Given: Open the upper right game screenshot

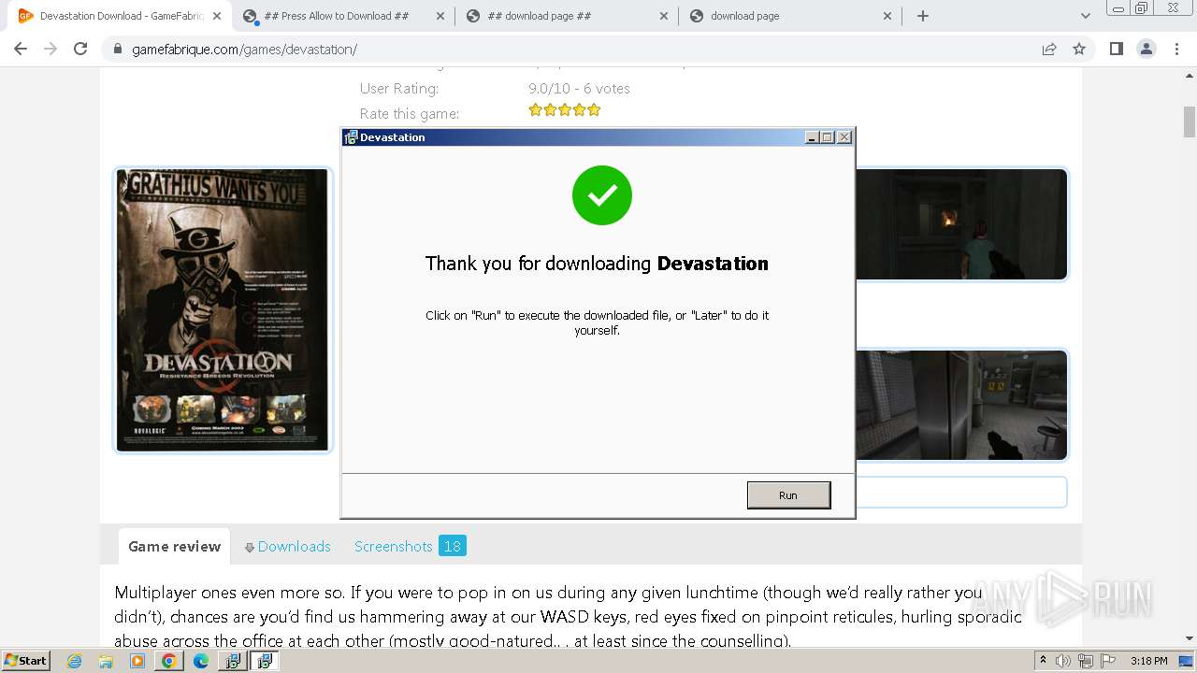Looking at the screenshot, I should tap(961, 224).
